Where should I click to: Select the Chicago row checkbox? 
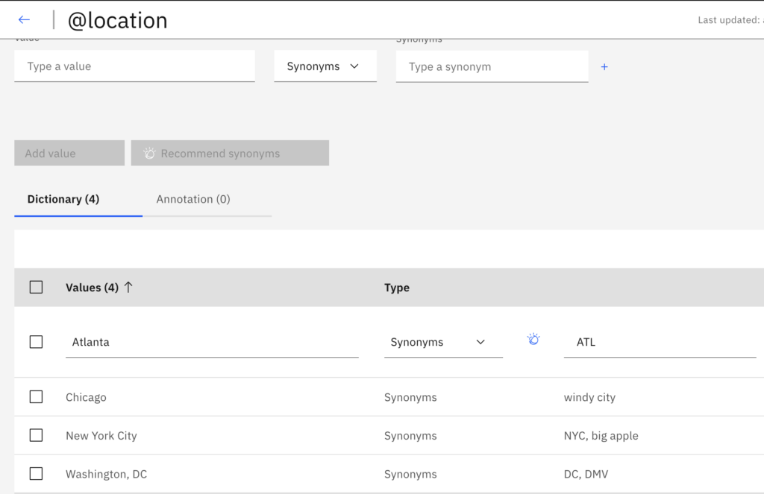pyautogui.click(x=36, y=397)
